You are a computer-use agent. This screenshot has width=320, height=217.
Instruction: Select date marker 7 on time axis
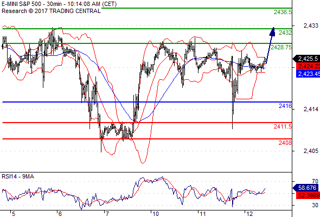click(x=107, y=214)
